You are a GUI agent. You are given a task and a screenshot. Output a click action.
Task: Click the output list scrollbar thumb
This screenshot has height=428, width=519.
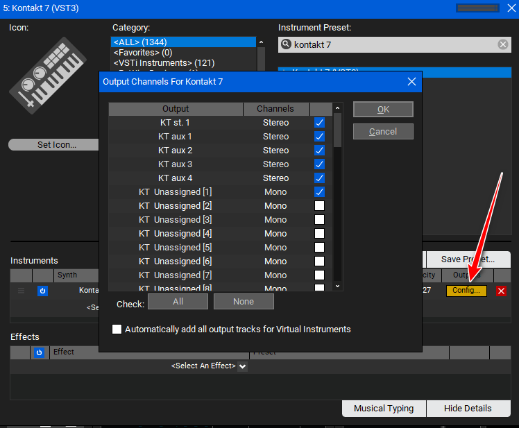[337, 130]
